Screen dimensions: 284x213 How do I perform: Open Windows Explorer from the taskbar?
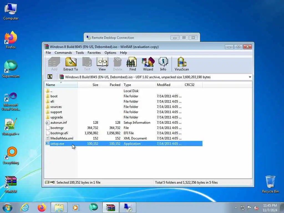[59, 207]
